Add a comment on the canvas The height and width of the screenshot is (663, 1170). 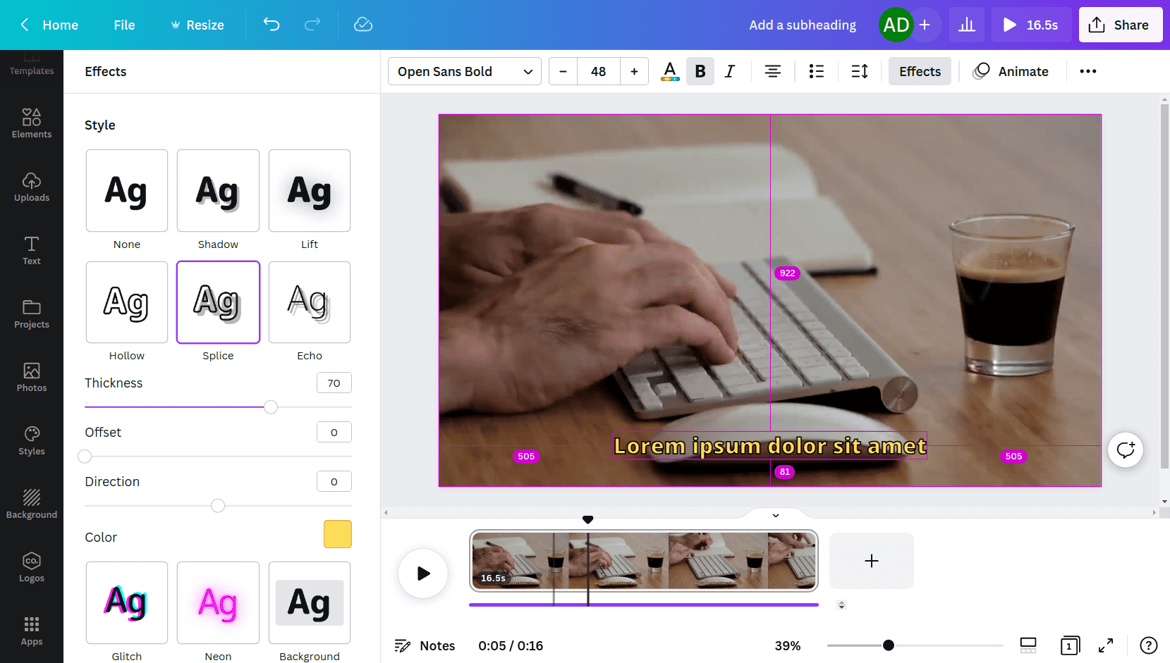tap(1126, 450)
